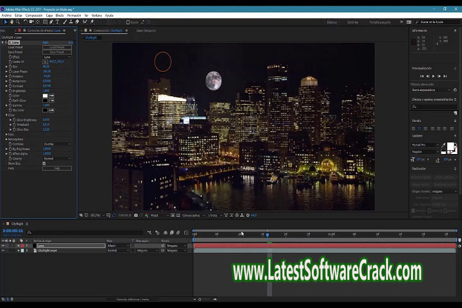The height and width of the screenshot is (308, 462).
Task: Open the Composición menu
Action: click(34, 15)
